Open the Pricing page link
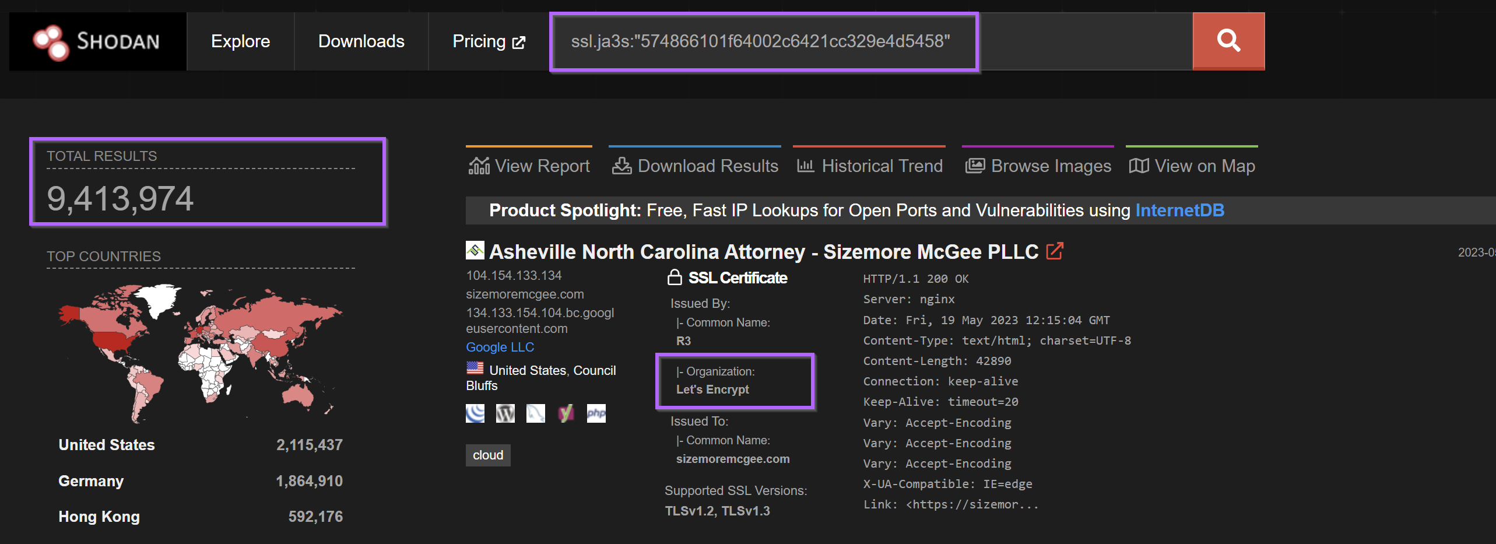The width and height of the screenshot is (1496, 544). point(489,41)
